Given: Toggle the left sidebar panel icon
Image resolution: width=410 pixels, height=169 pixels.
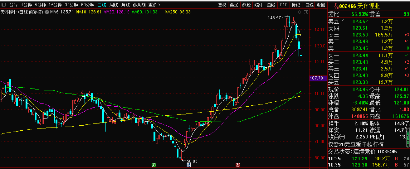Looking at the screenshot, I should [4, 5].
